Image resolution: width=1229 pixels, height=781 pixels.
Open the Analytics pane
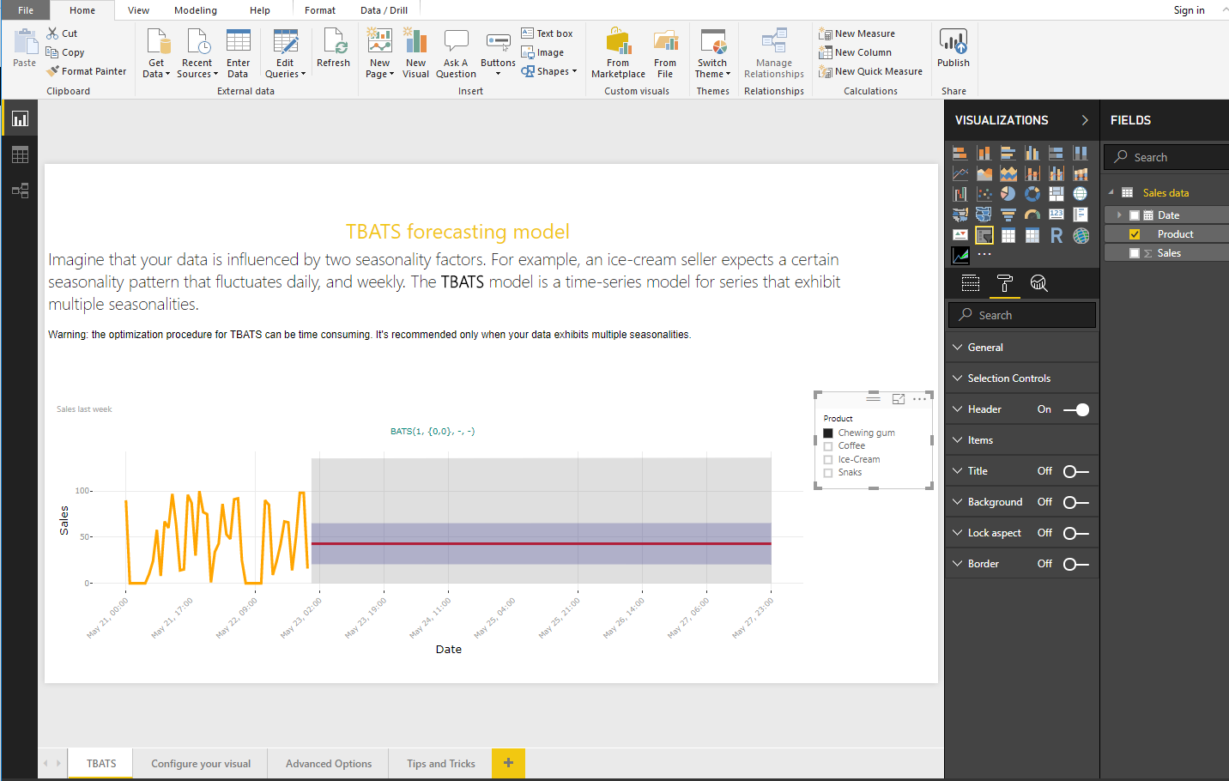[x=1038, y=283]
